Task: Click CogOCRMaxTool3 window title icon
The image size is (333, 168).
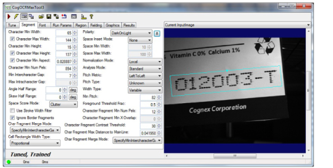Action: coord(8,8)
